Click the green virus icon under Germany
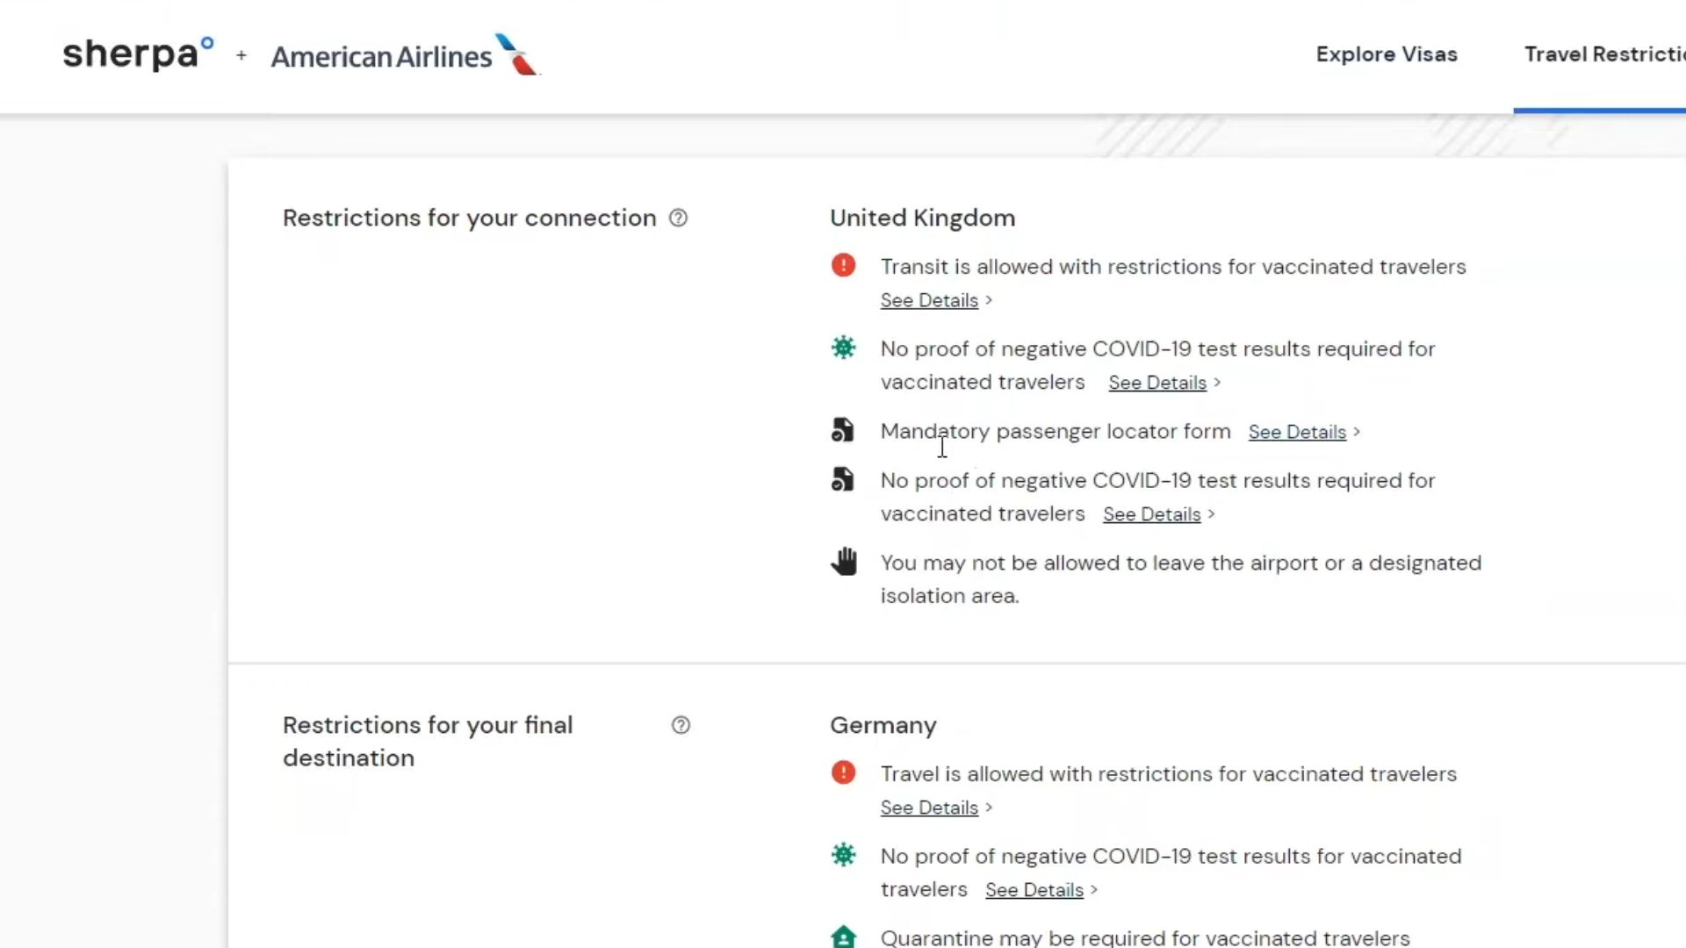 (x=843, y=855)
